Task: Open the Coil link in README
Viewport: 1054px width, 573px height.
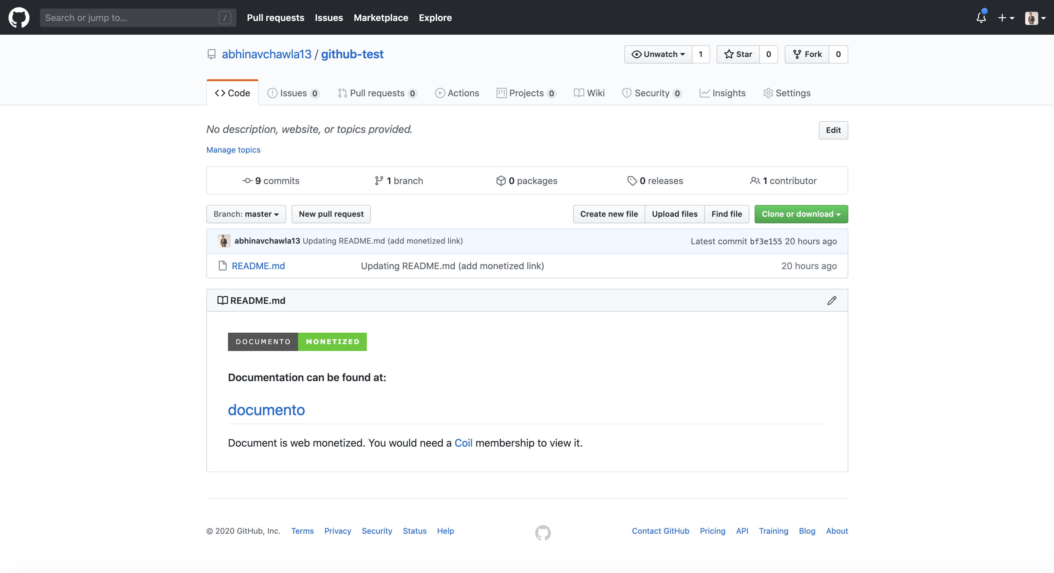Action: (x=463, y=443)
